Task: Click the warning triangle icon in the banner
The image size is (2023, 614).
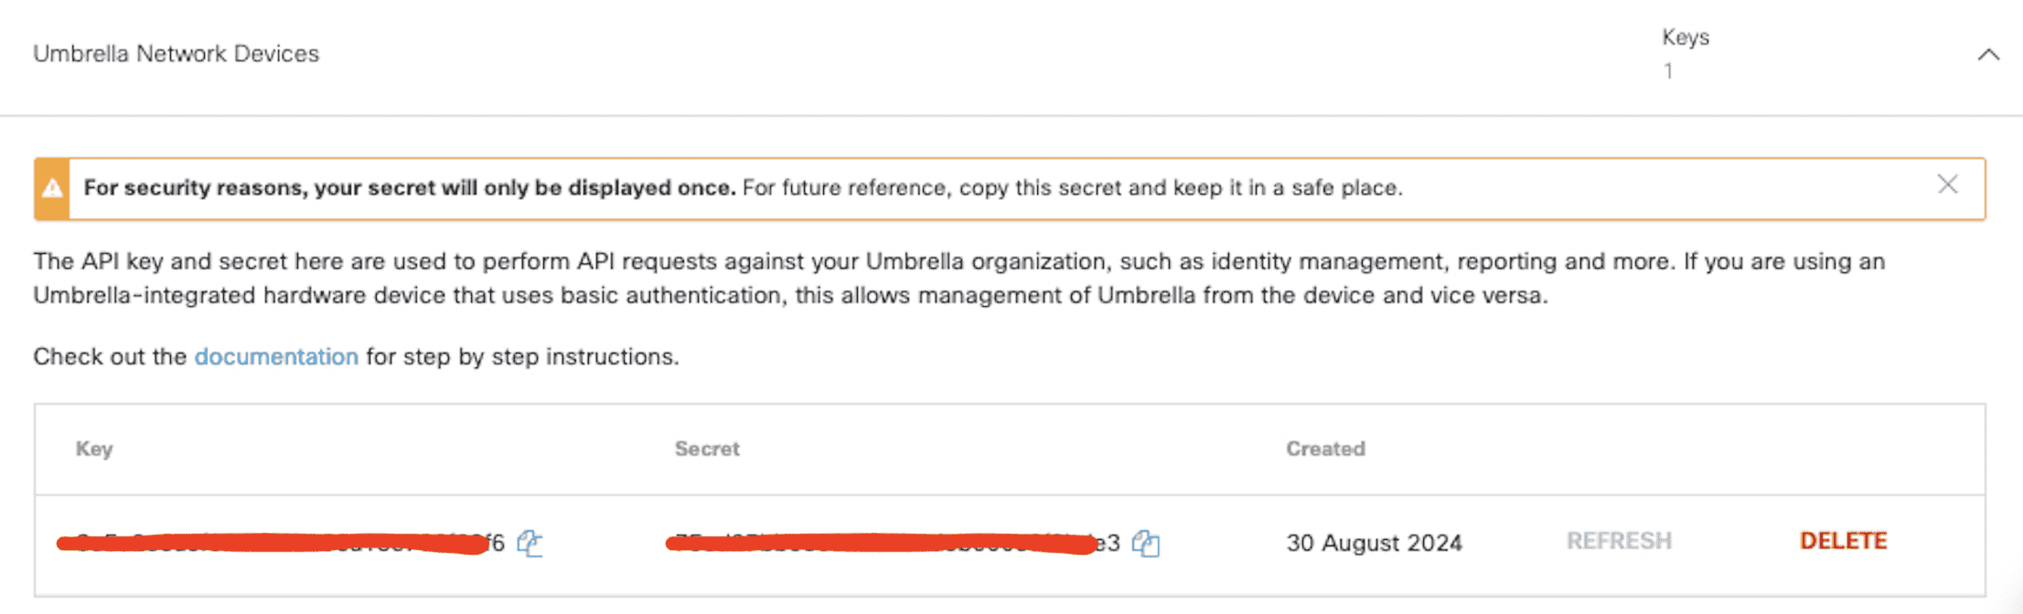Action: (52, 188)
